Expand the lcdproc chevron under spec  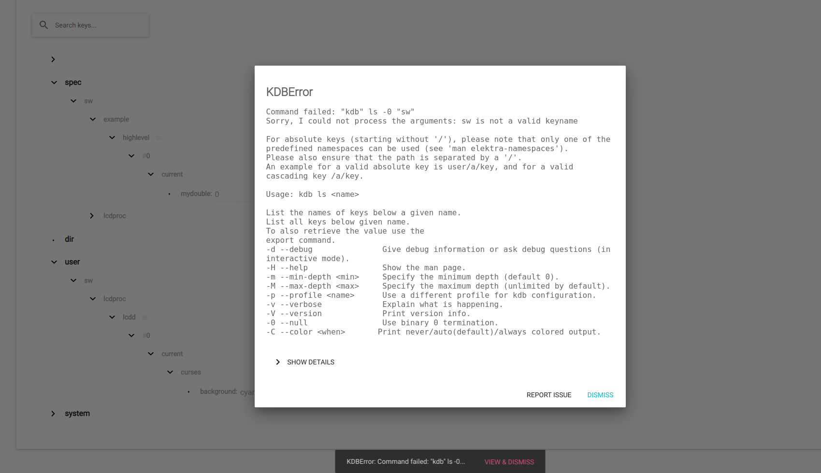[x=92, y=216]
